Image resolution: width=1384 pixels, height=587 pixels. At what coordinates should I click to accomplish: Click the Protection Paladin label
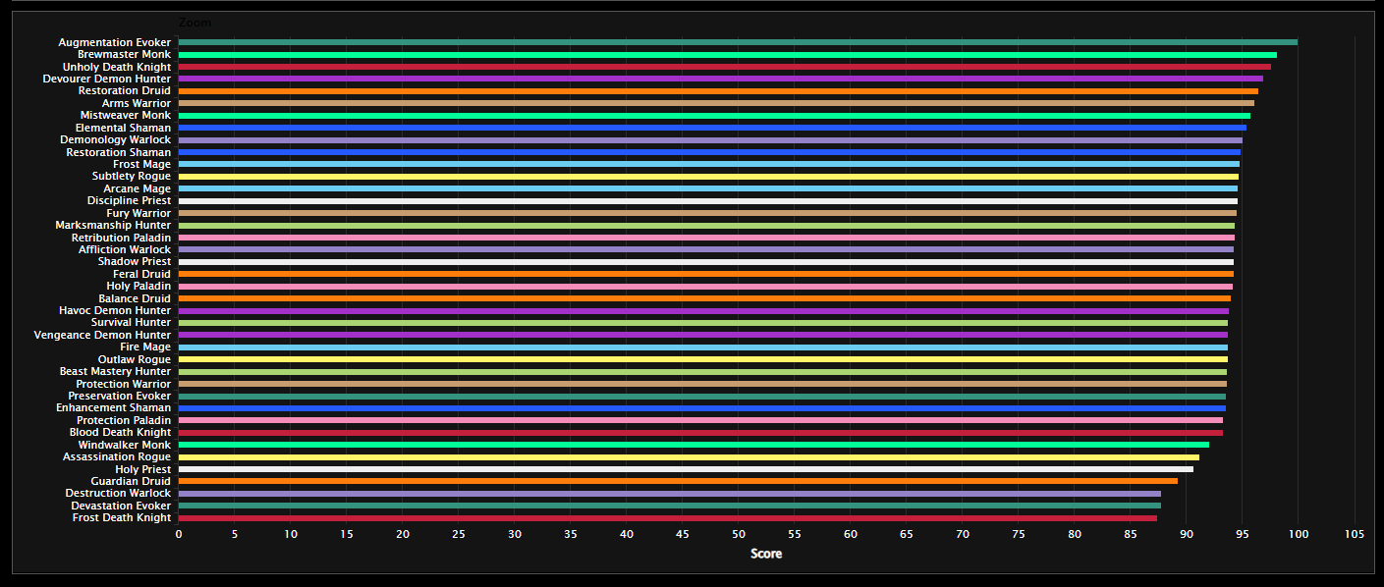[124, 420]
